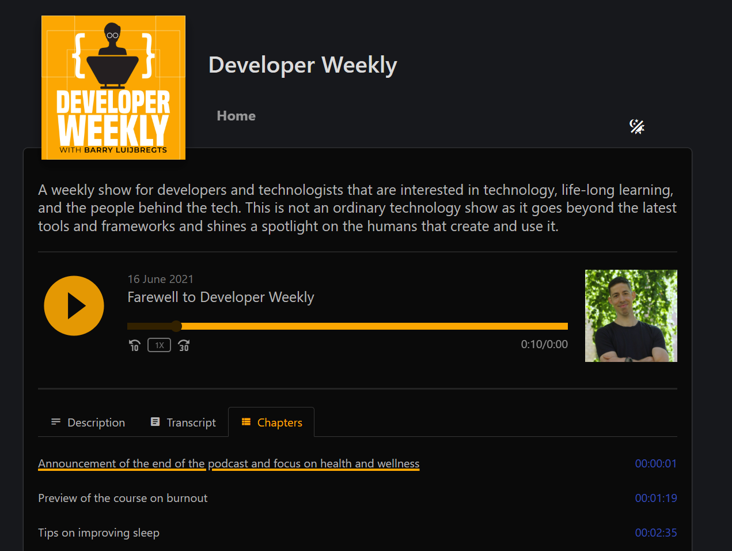This screenshot has width=732, height=551.
Task: Select the Chapters tab
Action: (x=271, y=422)
